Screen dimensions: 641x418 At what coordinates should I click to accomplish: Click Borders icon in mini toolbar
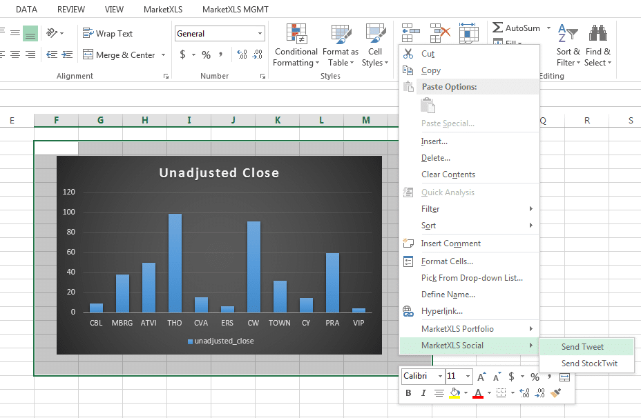(x=501, y=393)
